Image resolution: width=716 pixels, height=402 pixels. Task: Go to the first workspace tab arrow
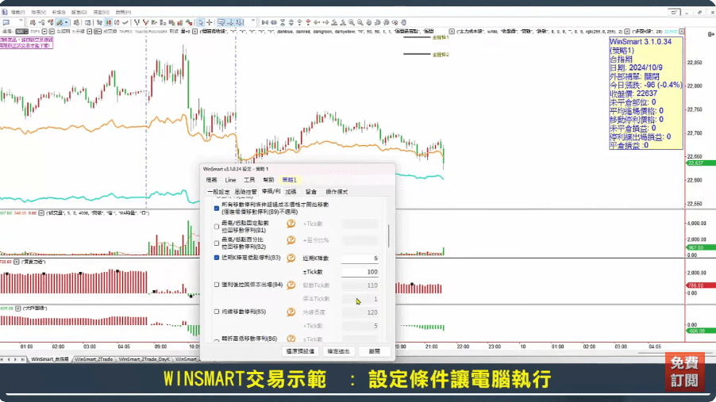click(x=2, y=359)
